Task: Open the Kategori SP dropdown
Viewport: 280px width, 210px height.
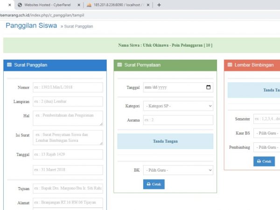Action: [178, 106]
